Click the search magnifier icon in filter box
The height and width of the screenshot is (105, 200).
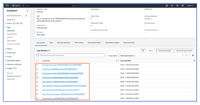(38, 55)
